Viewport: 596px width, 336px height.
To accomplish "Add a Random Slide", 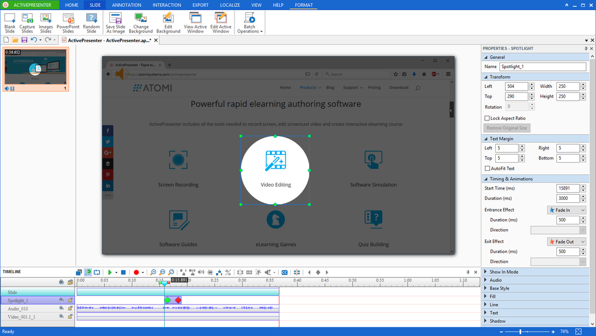I will pyautogui.click(x=91, y=23).
